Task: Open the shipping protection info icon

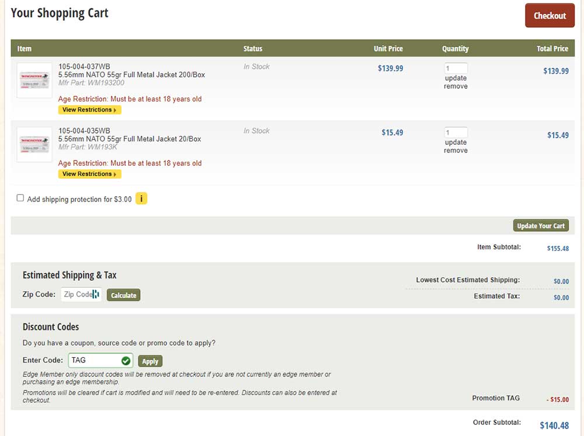Action: click(141, 199)
